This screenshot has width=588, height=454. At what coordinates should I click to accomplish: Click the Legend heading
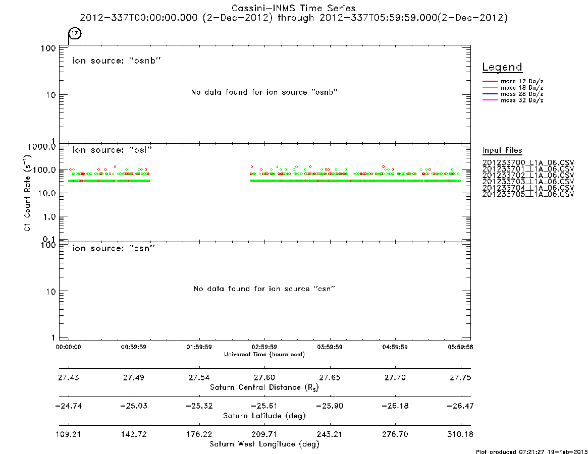(x=502, y=67)
